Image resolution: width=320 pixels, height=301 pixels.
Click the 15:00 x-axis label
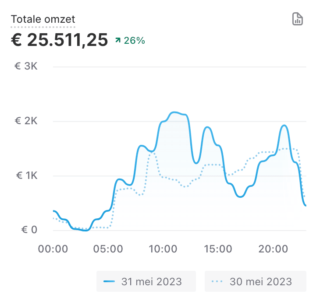(x=218, y=249)
